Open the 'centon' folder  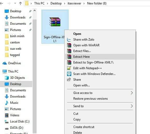12,42
